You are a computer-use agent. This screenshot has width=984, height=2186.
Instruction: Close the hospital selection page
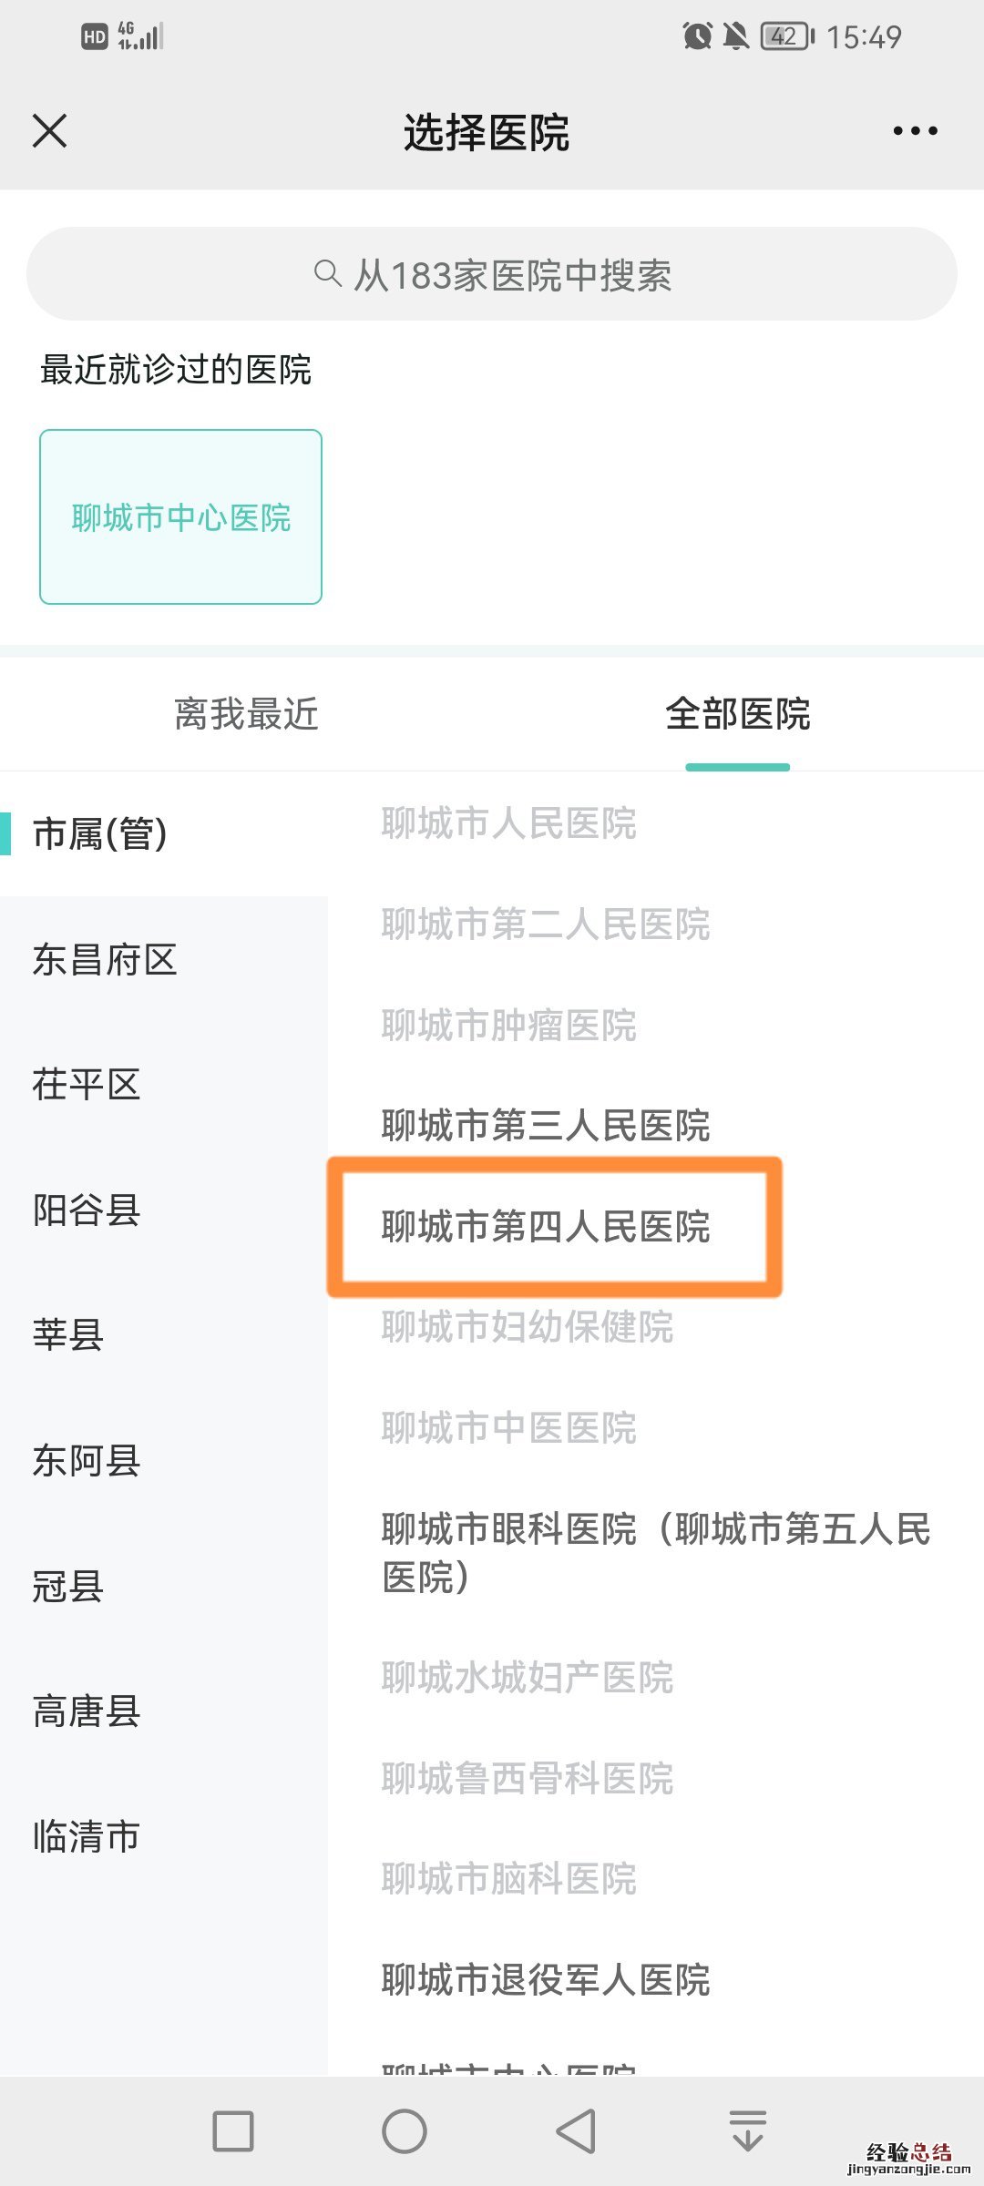click(50, 130)
